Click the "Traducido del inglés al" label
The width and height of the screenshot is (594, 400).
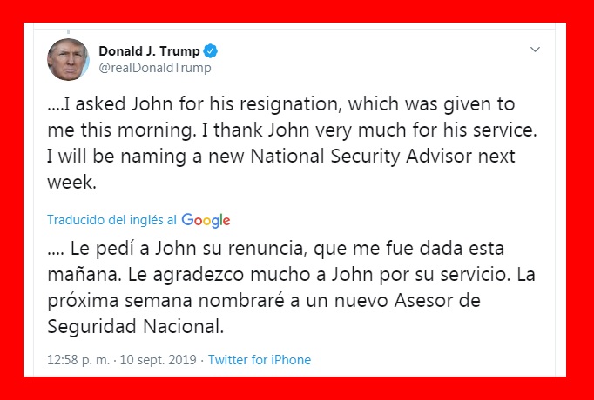click(x=111, y=221)
